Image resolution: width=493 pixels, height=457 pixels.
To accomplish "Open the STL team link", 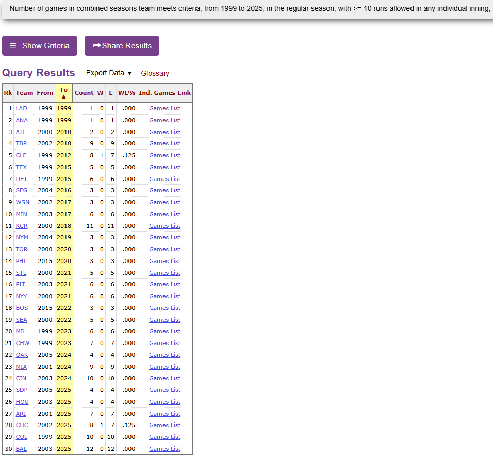I will click(x=21, y=273).
